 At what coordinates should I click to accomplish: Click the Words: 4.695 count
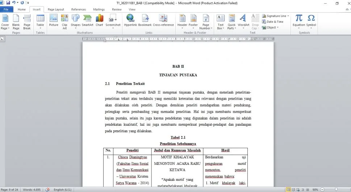click(32, 189)
